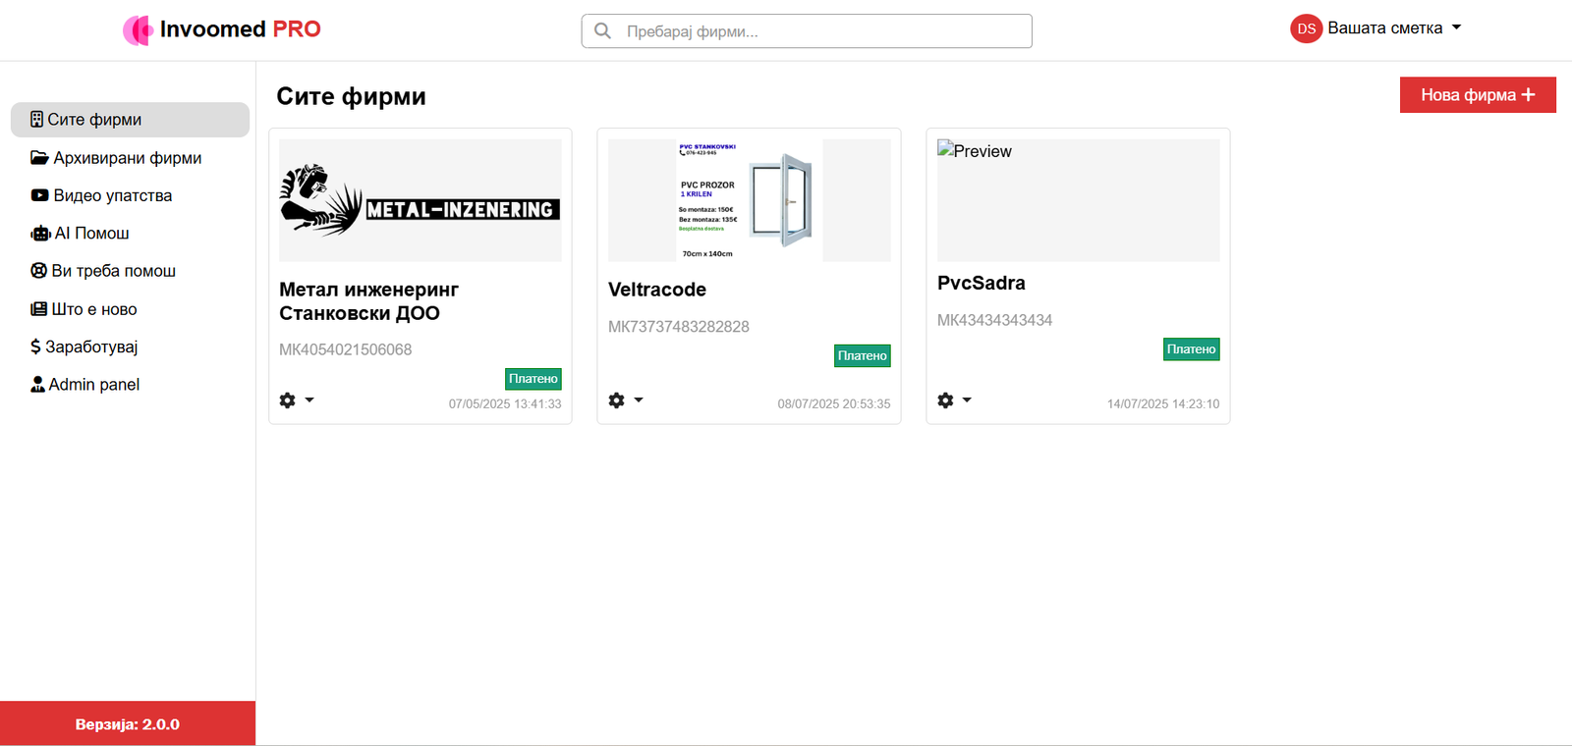This screenshot has height=746, width=1572.
Task: Click the building icon for Сите фирми
Action: pos(36,120)
